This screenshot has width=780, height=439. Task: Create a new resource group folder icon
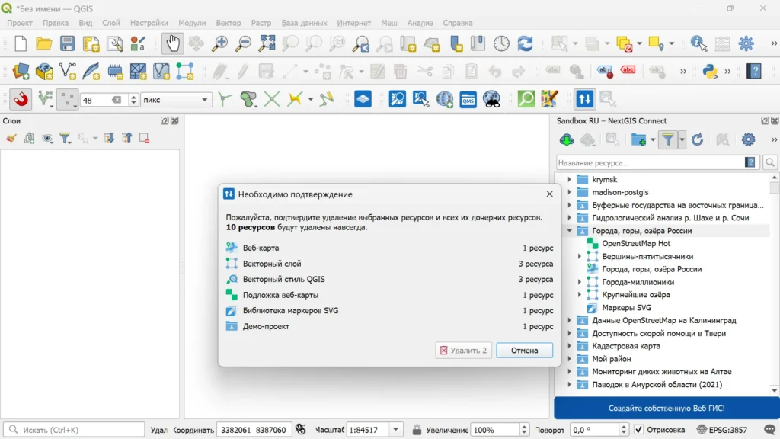point(638,140)
